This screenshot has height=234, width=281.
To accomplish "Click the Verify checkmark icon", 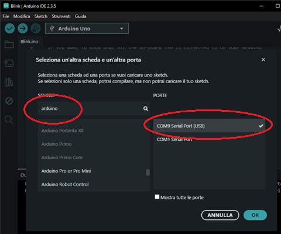I will (9, 29).
